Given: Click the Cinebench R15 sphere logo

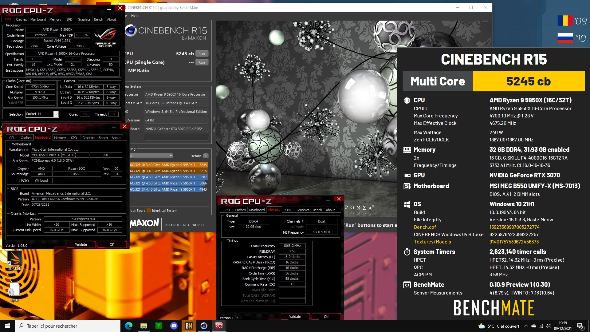Looking at the screenshot, I should pos(131,30).
